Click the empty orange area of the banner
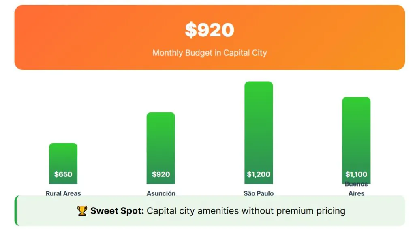Image resolution: width=415 pixels, height=236 pixels. click(x=344, y=36)
